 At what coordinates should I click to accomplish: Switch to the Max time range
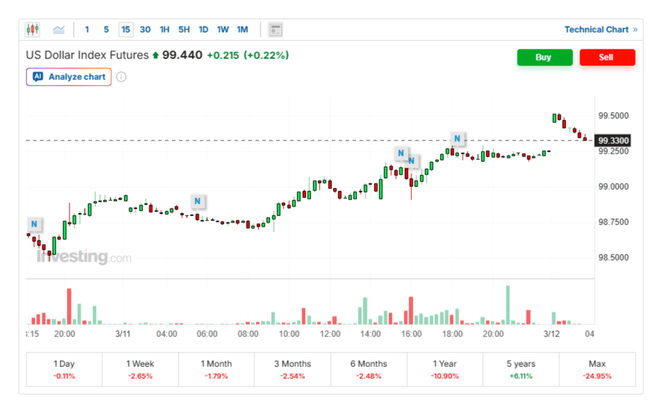pyautogui.click(x=597, y=369)
